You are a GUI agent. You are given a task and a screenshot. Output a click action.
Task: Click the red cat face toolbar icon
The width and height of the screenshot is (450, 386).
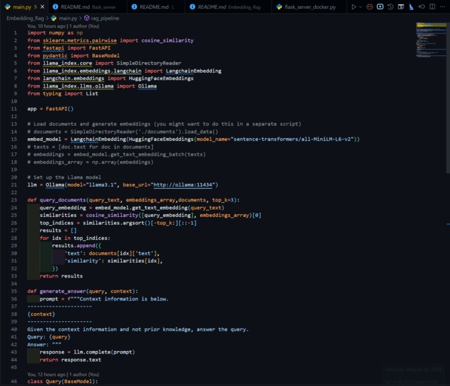click(x=370, y=7)
